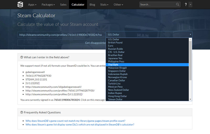Open the question mark help icon

(186, 4)
